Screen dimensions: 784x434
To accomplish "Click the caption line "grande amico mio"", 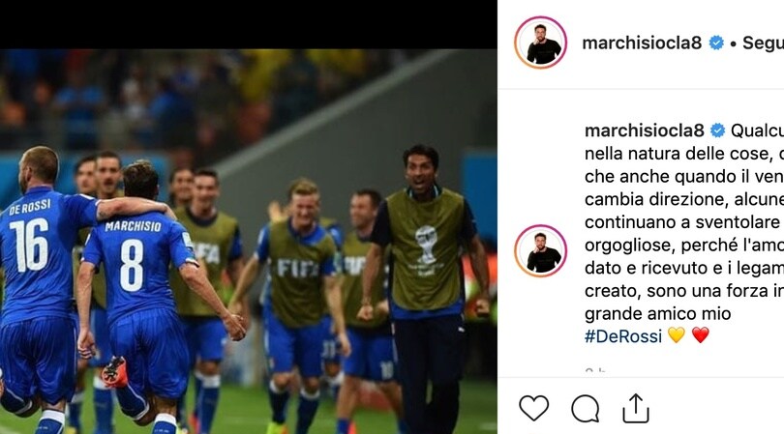I will (x=657, y=314).
